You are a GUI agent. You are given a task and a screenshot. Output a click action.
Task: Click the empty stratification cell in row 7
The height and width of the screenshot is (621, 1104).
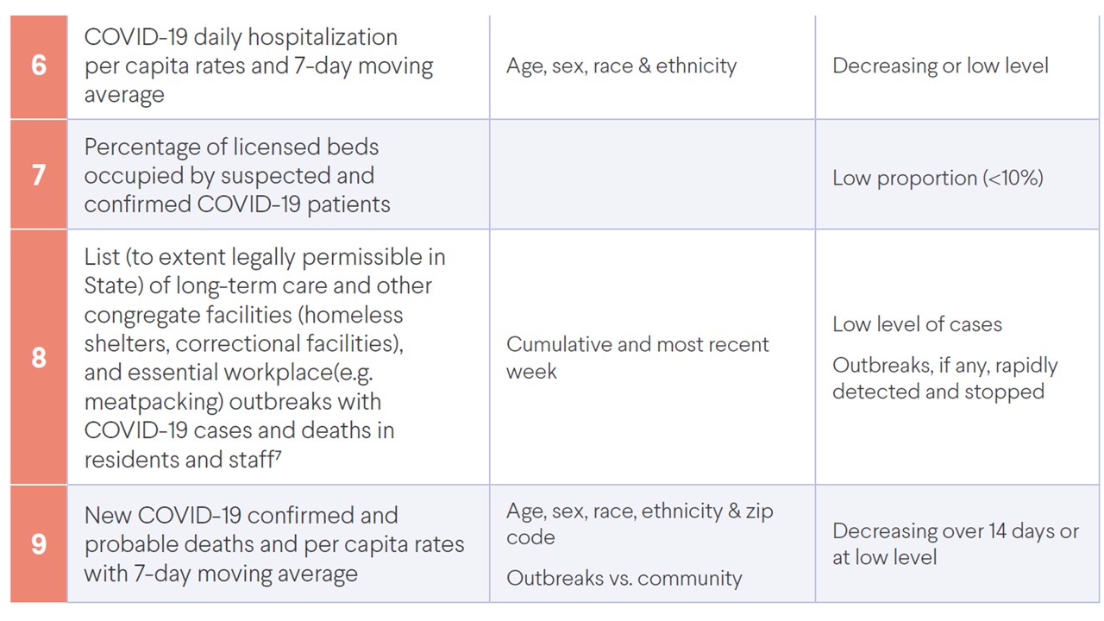point(652,175)
